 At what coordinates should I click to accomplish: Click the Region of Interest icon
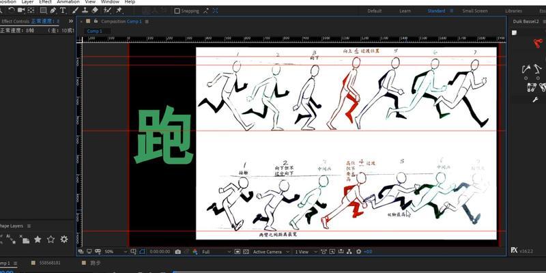(x=237, y=251)
